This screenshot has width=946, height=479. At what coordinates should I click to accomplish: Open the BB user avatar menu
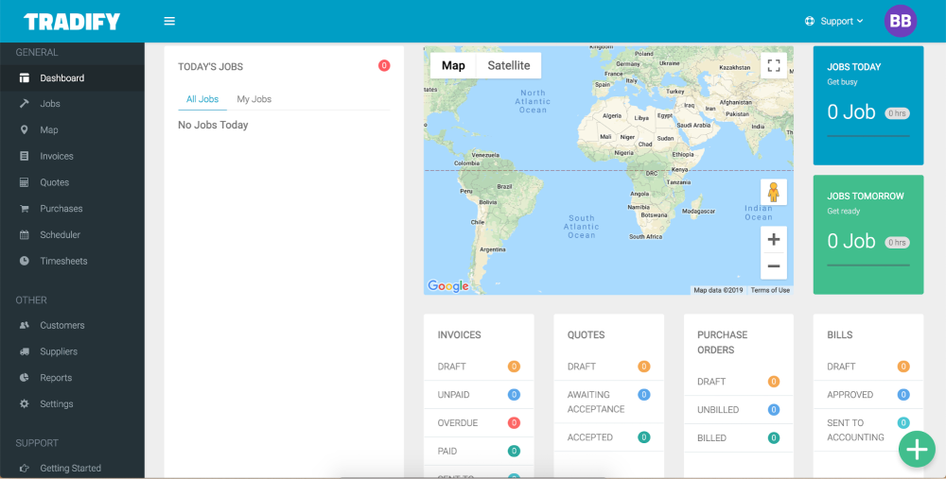[901, 21]
